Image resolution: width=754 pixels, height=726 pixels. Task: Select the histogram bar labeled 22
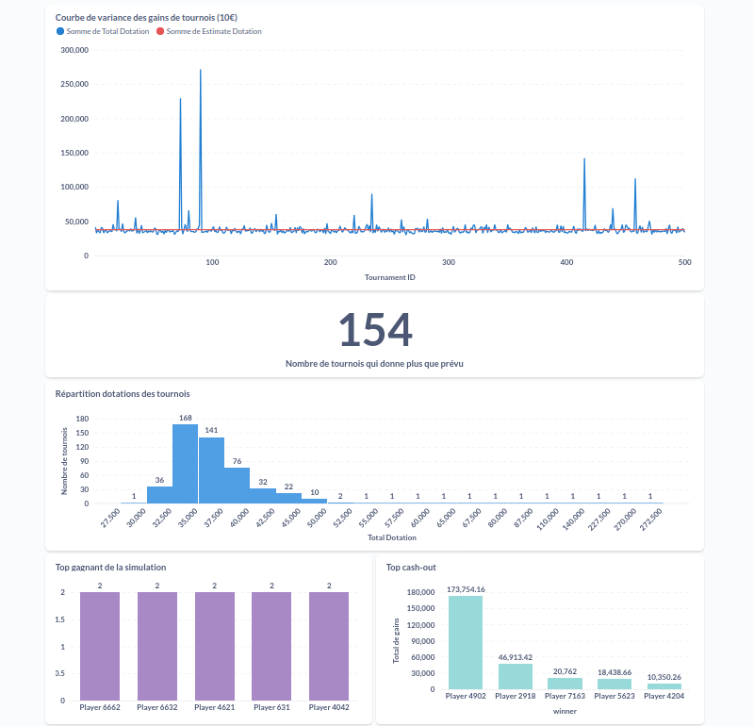(x=288, y=499)
